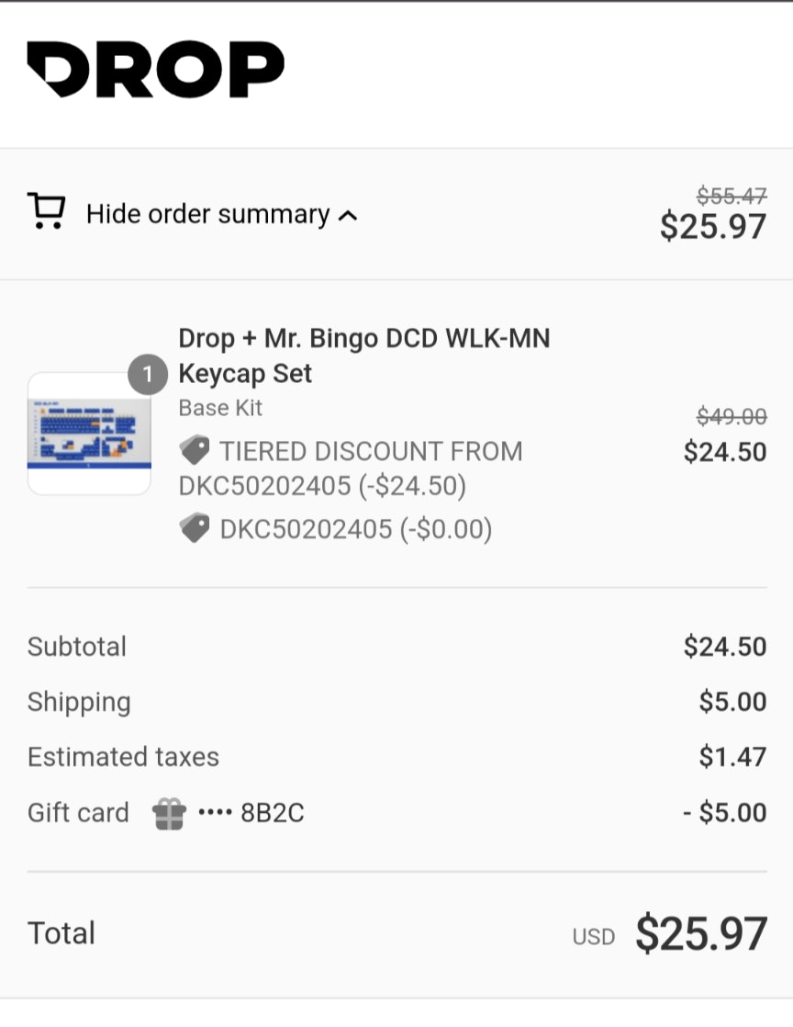Click the quantity badge showing 1
The image size is (793, 1027).
click(x=148, y=374)
